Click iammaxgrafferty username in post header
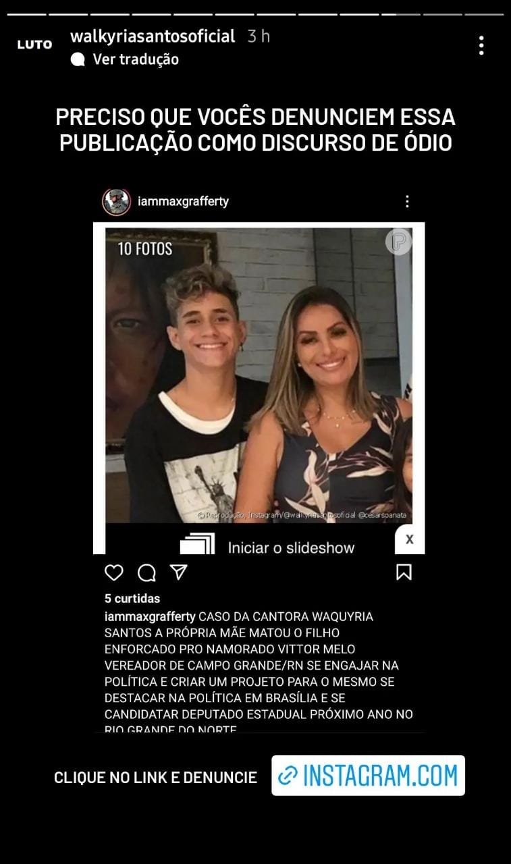The height and width of the screenshot is (864, 511). (x=183, y=201)
